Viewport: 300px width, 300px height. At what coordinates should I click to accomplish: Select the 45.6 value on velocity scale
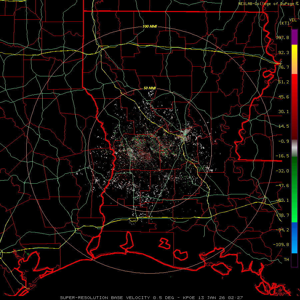284,97
